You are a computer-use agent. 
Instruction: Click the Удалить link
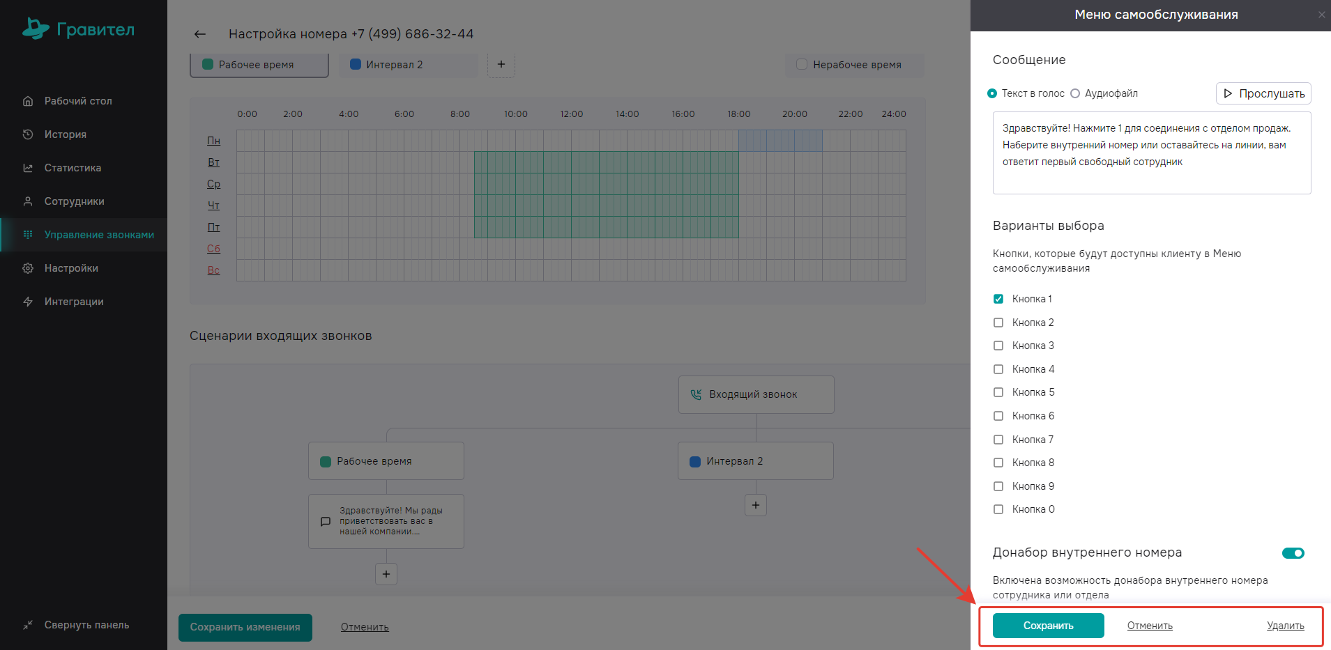coord(1285,626)
